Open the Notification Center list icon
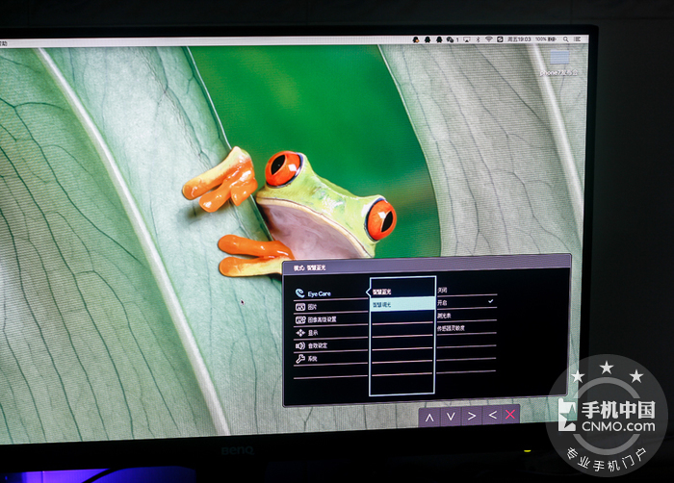 [x=578, y=39]
